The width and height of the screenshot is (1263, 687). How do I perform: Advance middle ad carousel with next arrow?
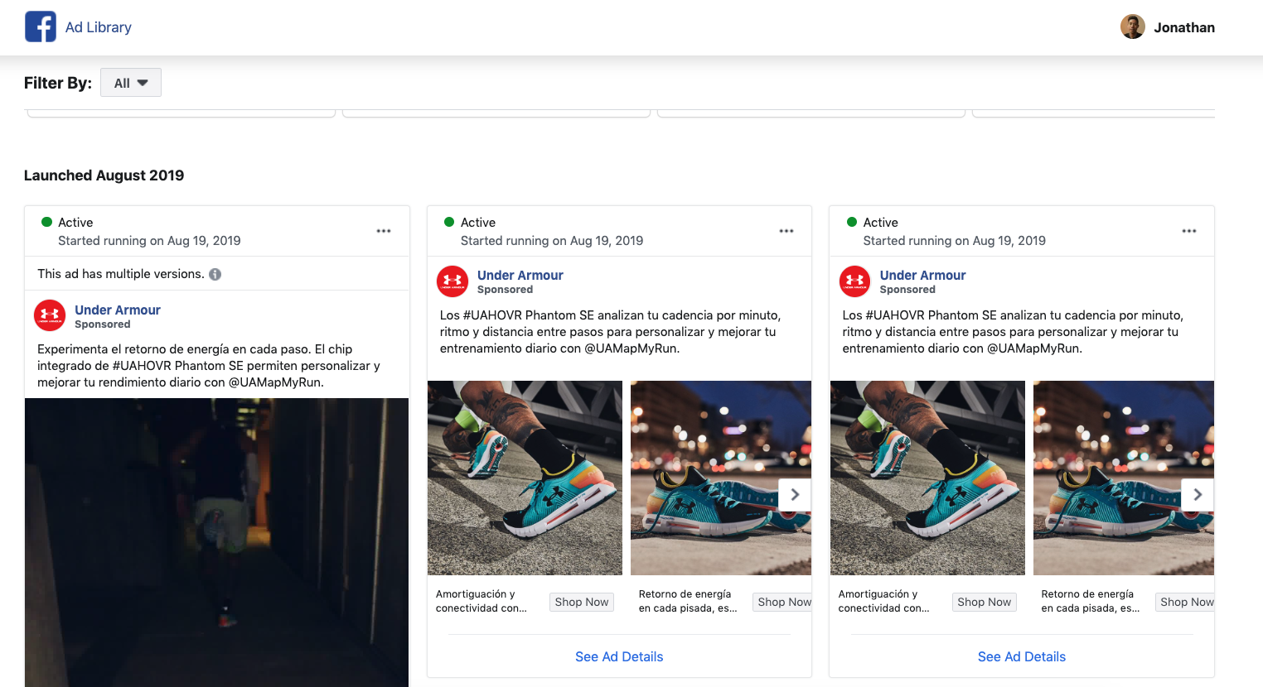click(x=795, y=494)
